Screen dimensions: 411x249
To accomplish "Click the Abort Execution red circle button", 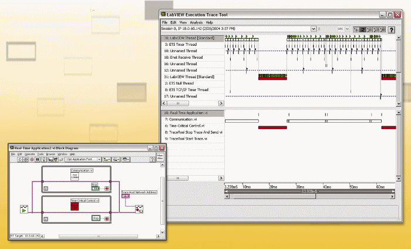I will click(x=32, y=159).
